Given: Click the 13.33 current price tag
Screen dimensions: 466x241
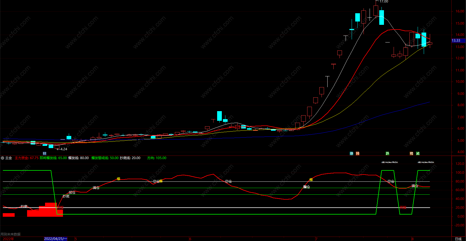Looking at the screenshot, I should tap(458, 41).
